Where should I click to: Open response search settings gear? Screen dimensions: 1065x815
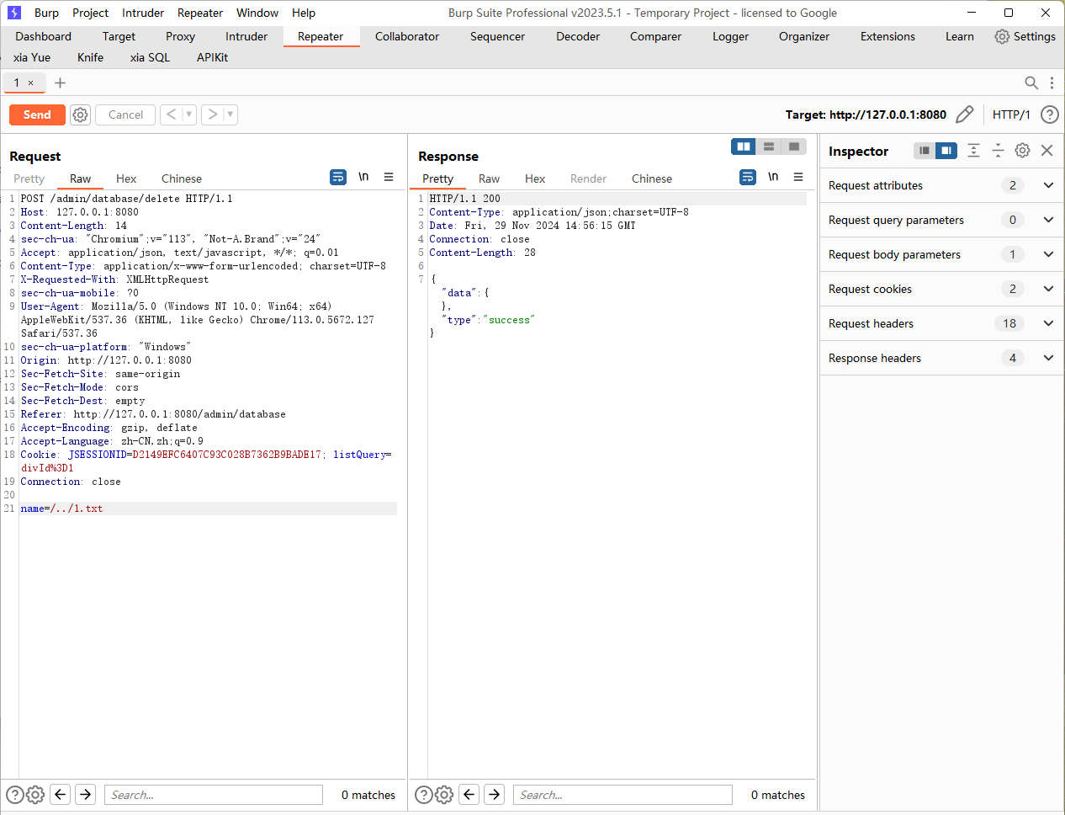pos(444,794)
